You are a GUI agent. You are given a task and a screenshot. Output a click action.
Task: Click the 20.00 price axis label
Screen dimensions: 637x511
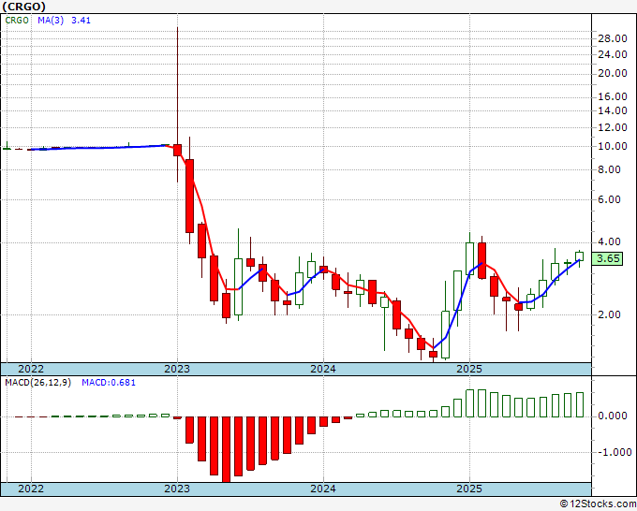(x=613, y=73)
